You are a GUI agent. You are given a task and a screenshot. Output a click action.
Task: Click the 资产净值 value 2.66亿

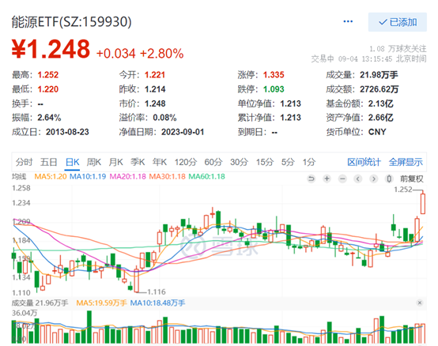point(381,118)
